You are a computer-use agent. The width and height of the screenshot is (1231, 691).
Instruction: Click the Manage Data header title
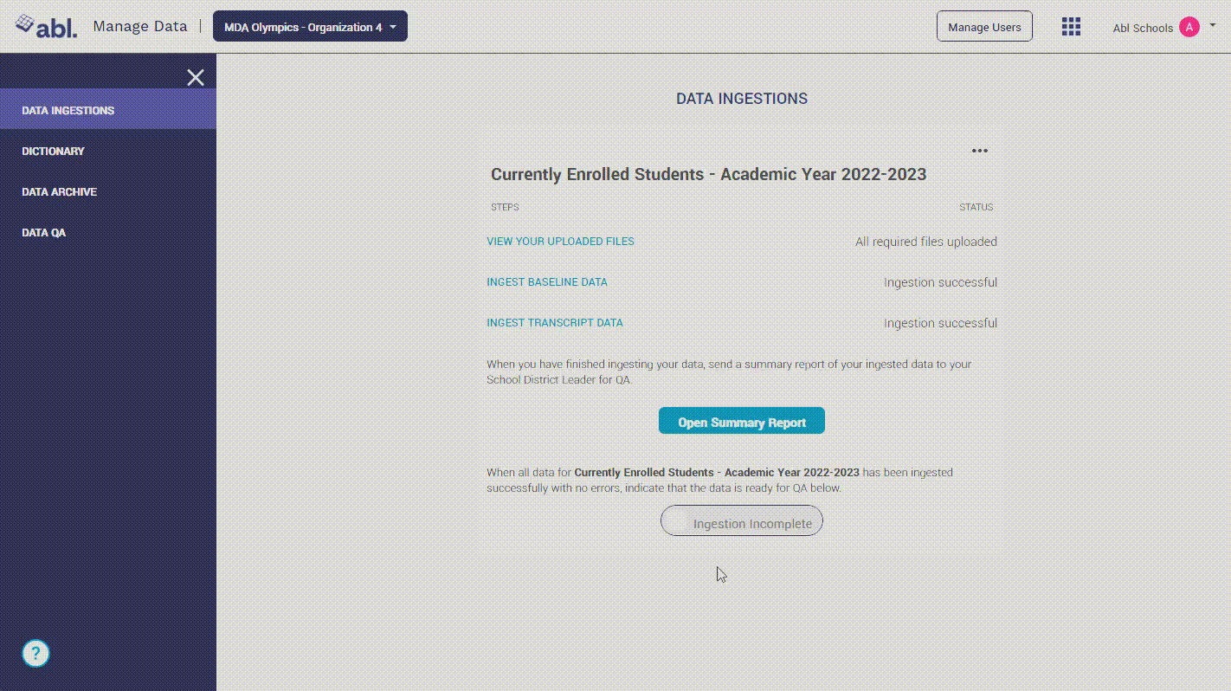tap(140, 27)
